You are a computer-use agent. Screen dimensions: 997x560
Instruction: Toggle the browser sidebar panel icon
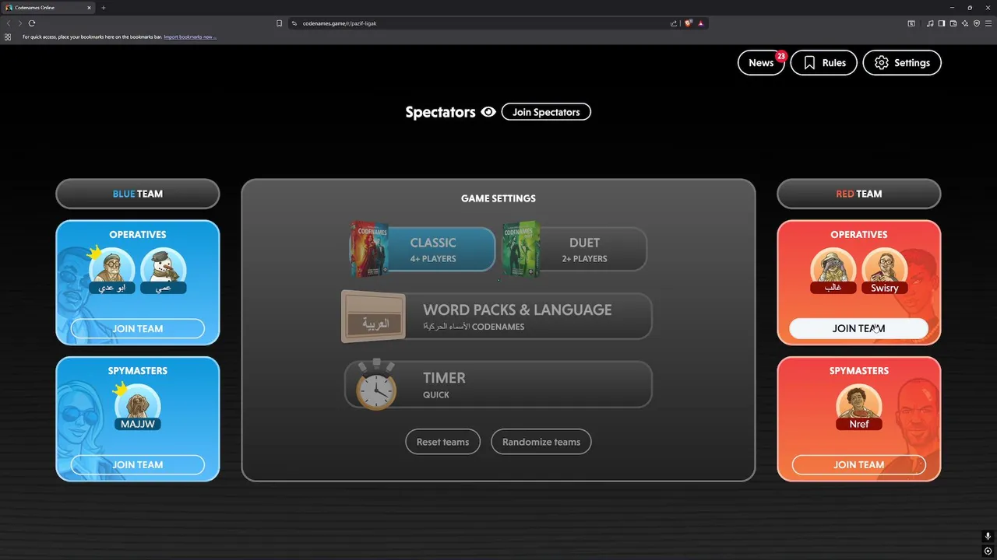[942, 23]
